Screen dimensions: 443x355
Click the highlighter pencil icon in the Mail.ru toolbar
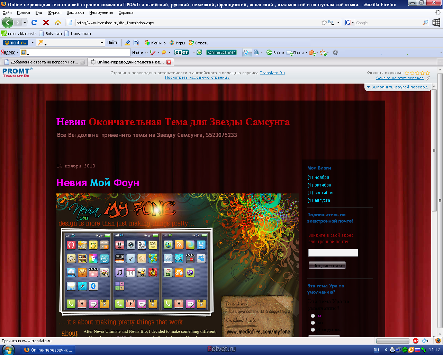(127, 43)
